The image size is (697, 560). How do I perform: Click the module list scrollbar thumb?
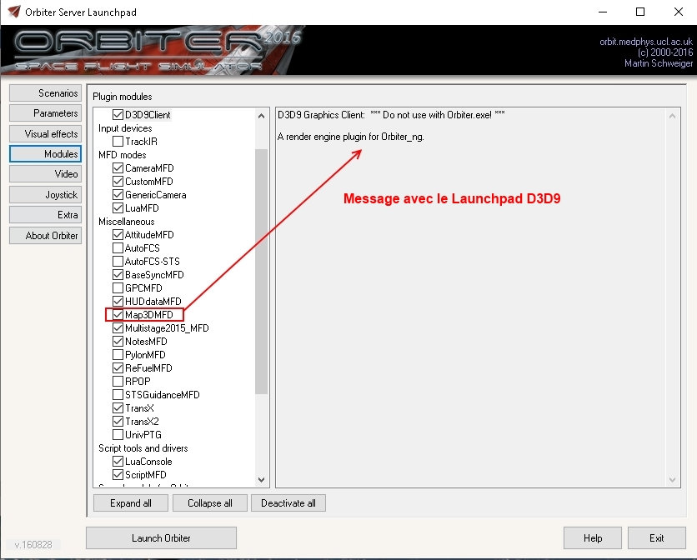262,272
